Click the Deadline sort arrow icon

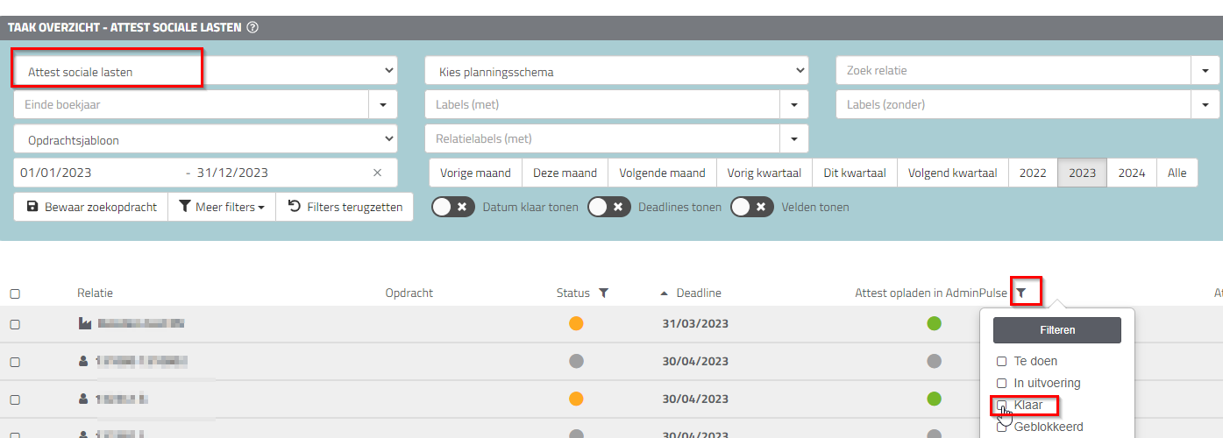664,293
